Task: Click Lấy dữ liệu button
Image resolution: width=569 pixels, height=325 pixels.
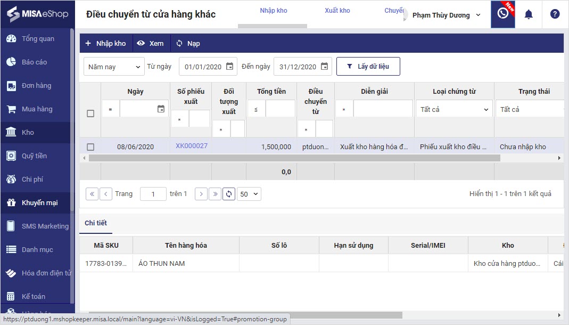Action: [368, 67]
